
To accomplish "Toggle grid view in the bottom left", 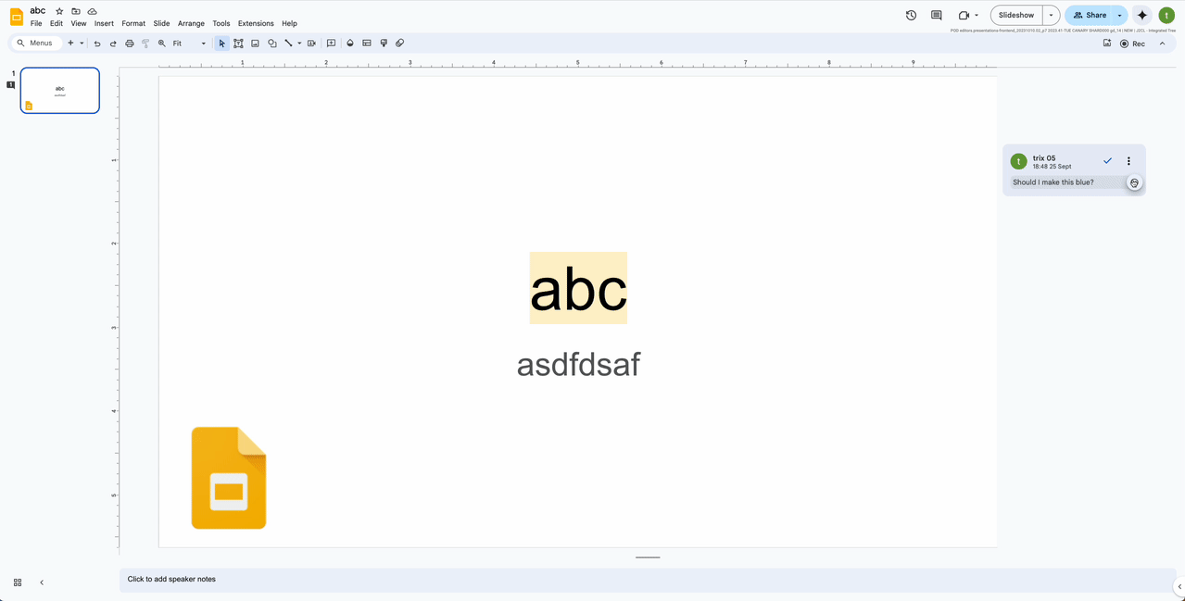I will [18, 582].
